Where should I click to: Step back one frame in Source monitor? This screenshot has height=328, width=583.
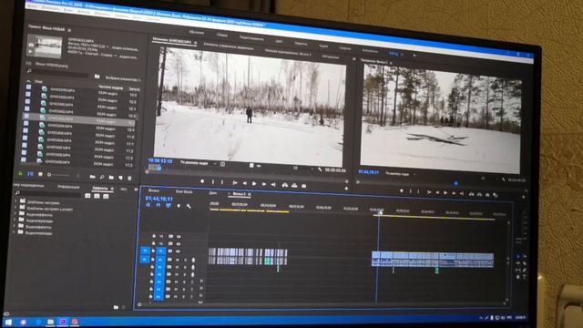[x=245, y=183]
